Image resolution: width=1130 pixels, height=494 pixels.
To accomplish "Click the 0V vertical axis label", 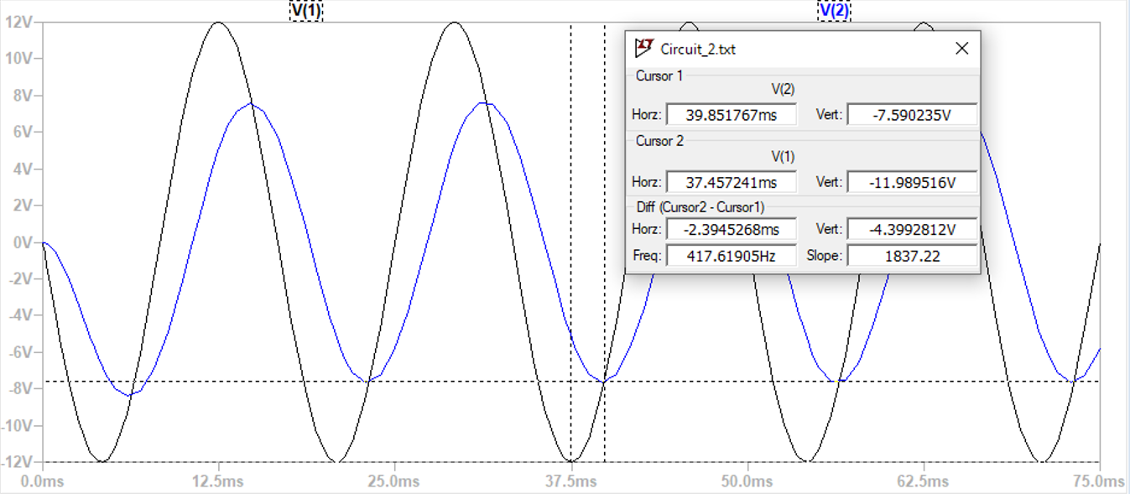I will pyautogui.click(x=20, y=242).
